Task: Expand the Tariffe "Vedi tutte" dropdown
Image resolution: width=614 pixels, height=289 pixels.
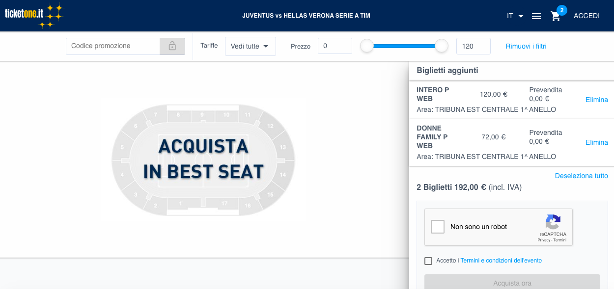Action: click(251, 46)
